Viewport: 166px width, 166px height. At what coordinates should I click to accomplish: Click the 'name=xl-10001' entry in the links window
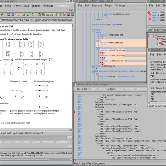(x=158, y=12)
